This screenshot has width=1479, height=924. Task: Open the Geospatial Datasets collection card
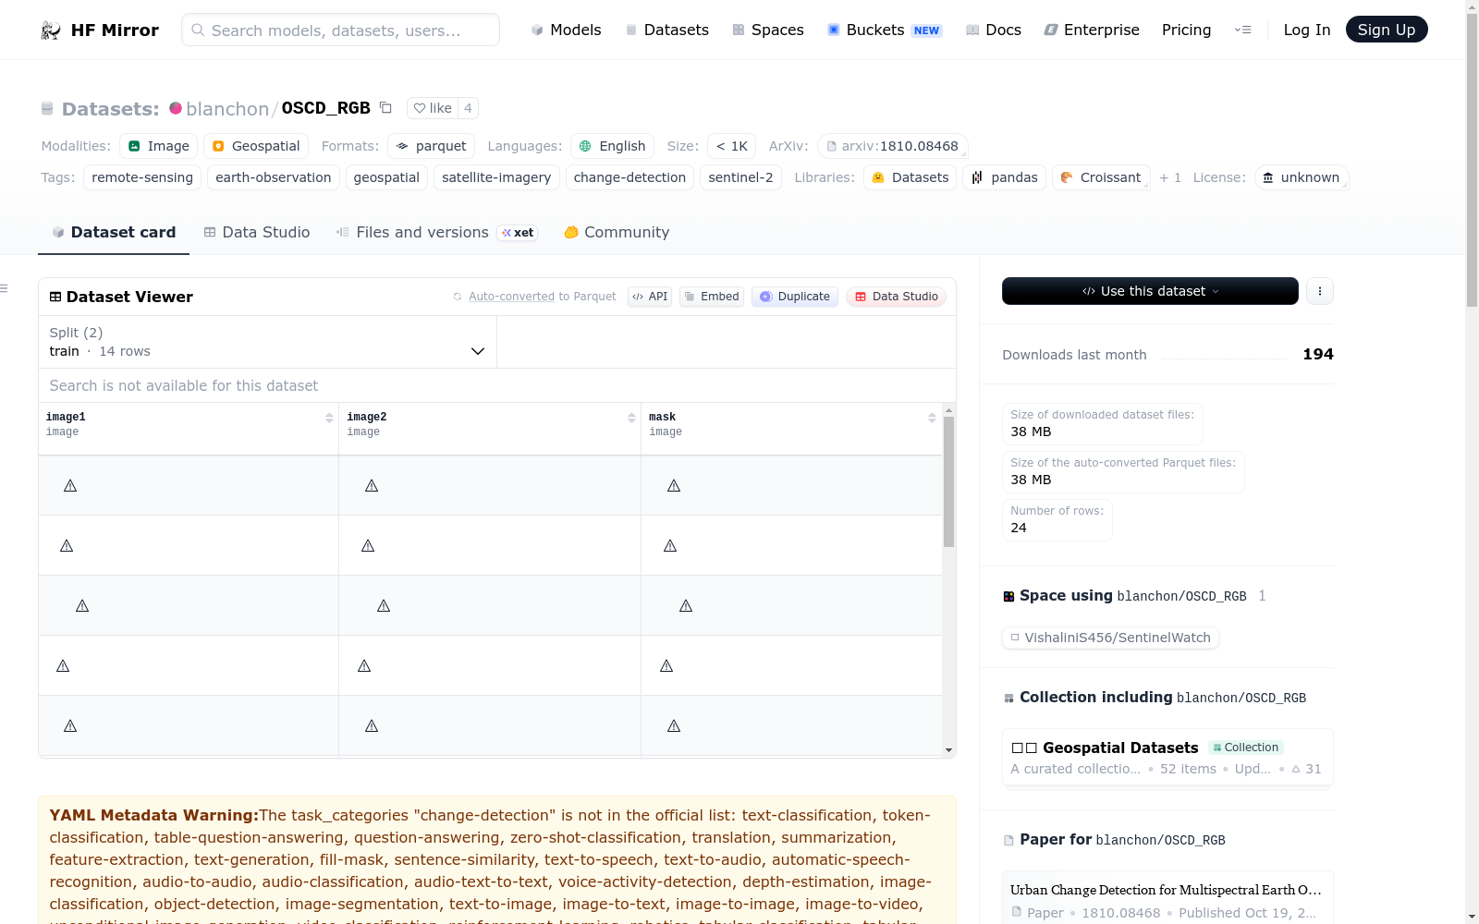1167,758
